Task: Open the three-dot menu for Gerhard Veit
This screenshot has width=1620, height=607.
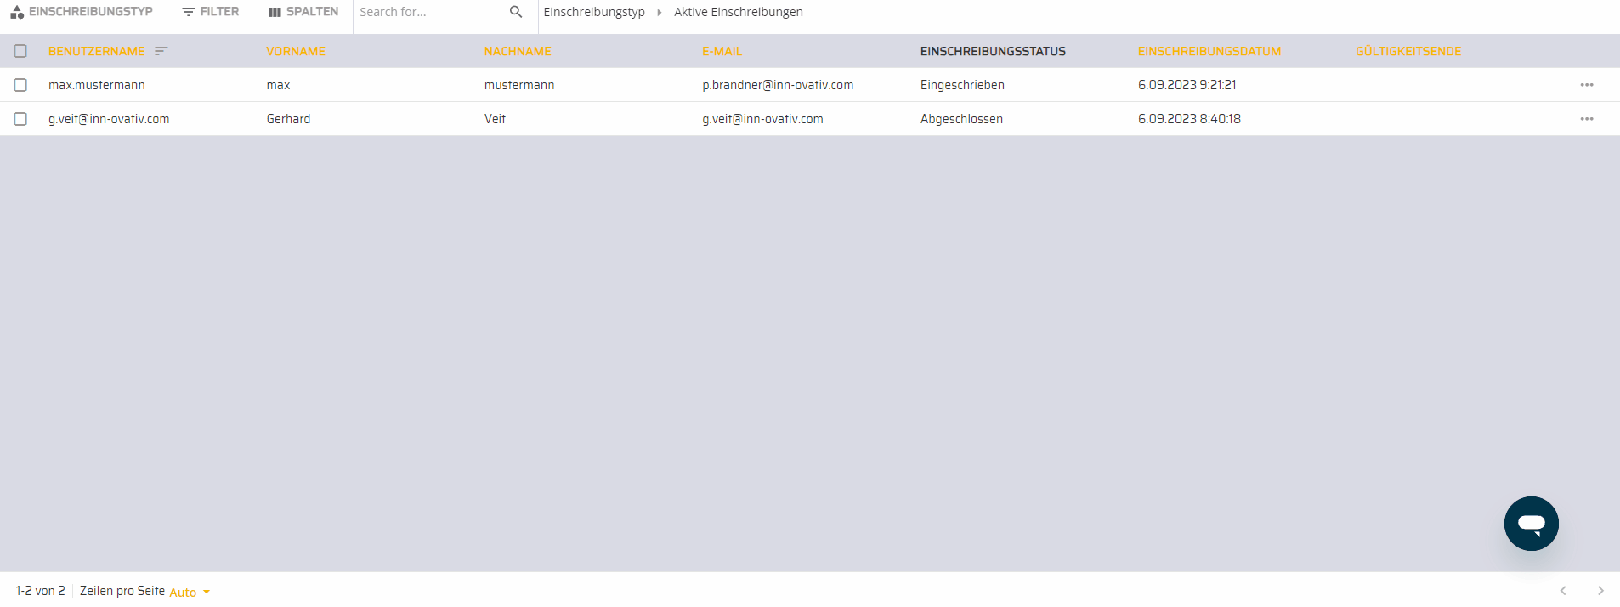Action: click(x=1587, y=119)
